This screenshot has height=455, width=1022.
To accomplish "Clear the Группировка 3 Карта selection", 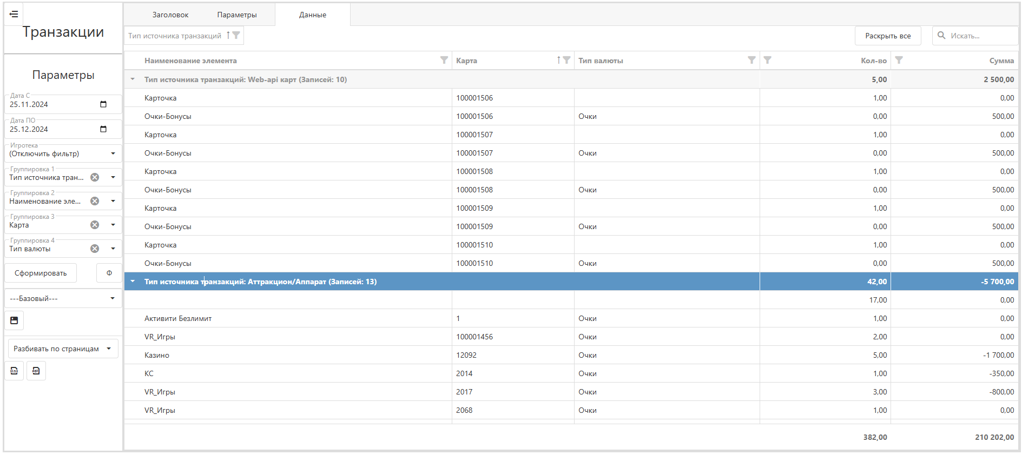I will 95,225.
